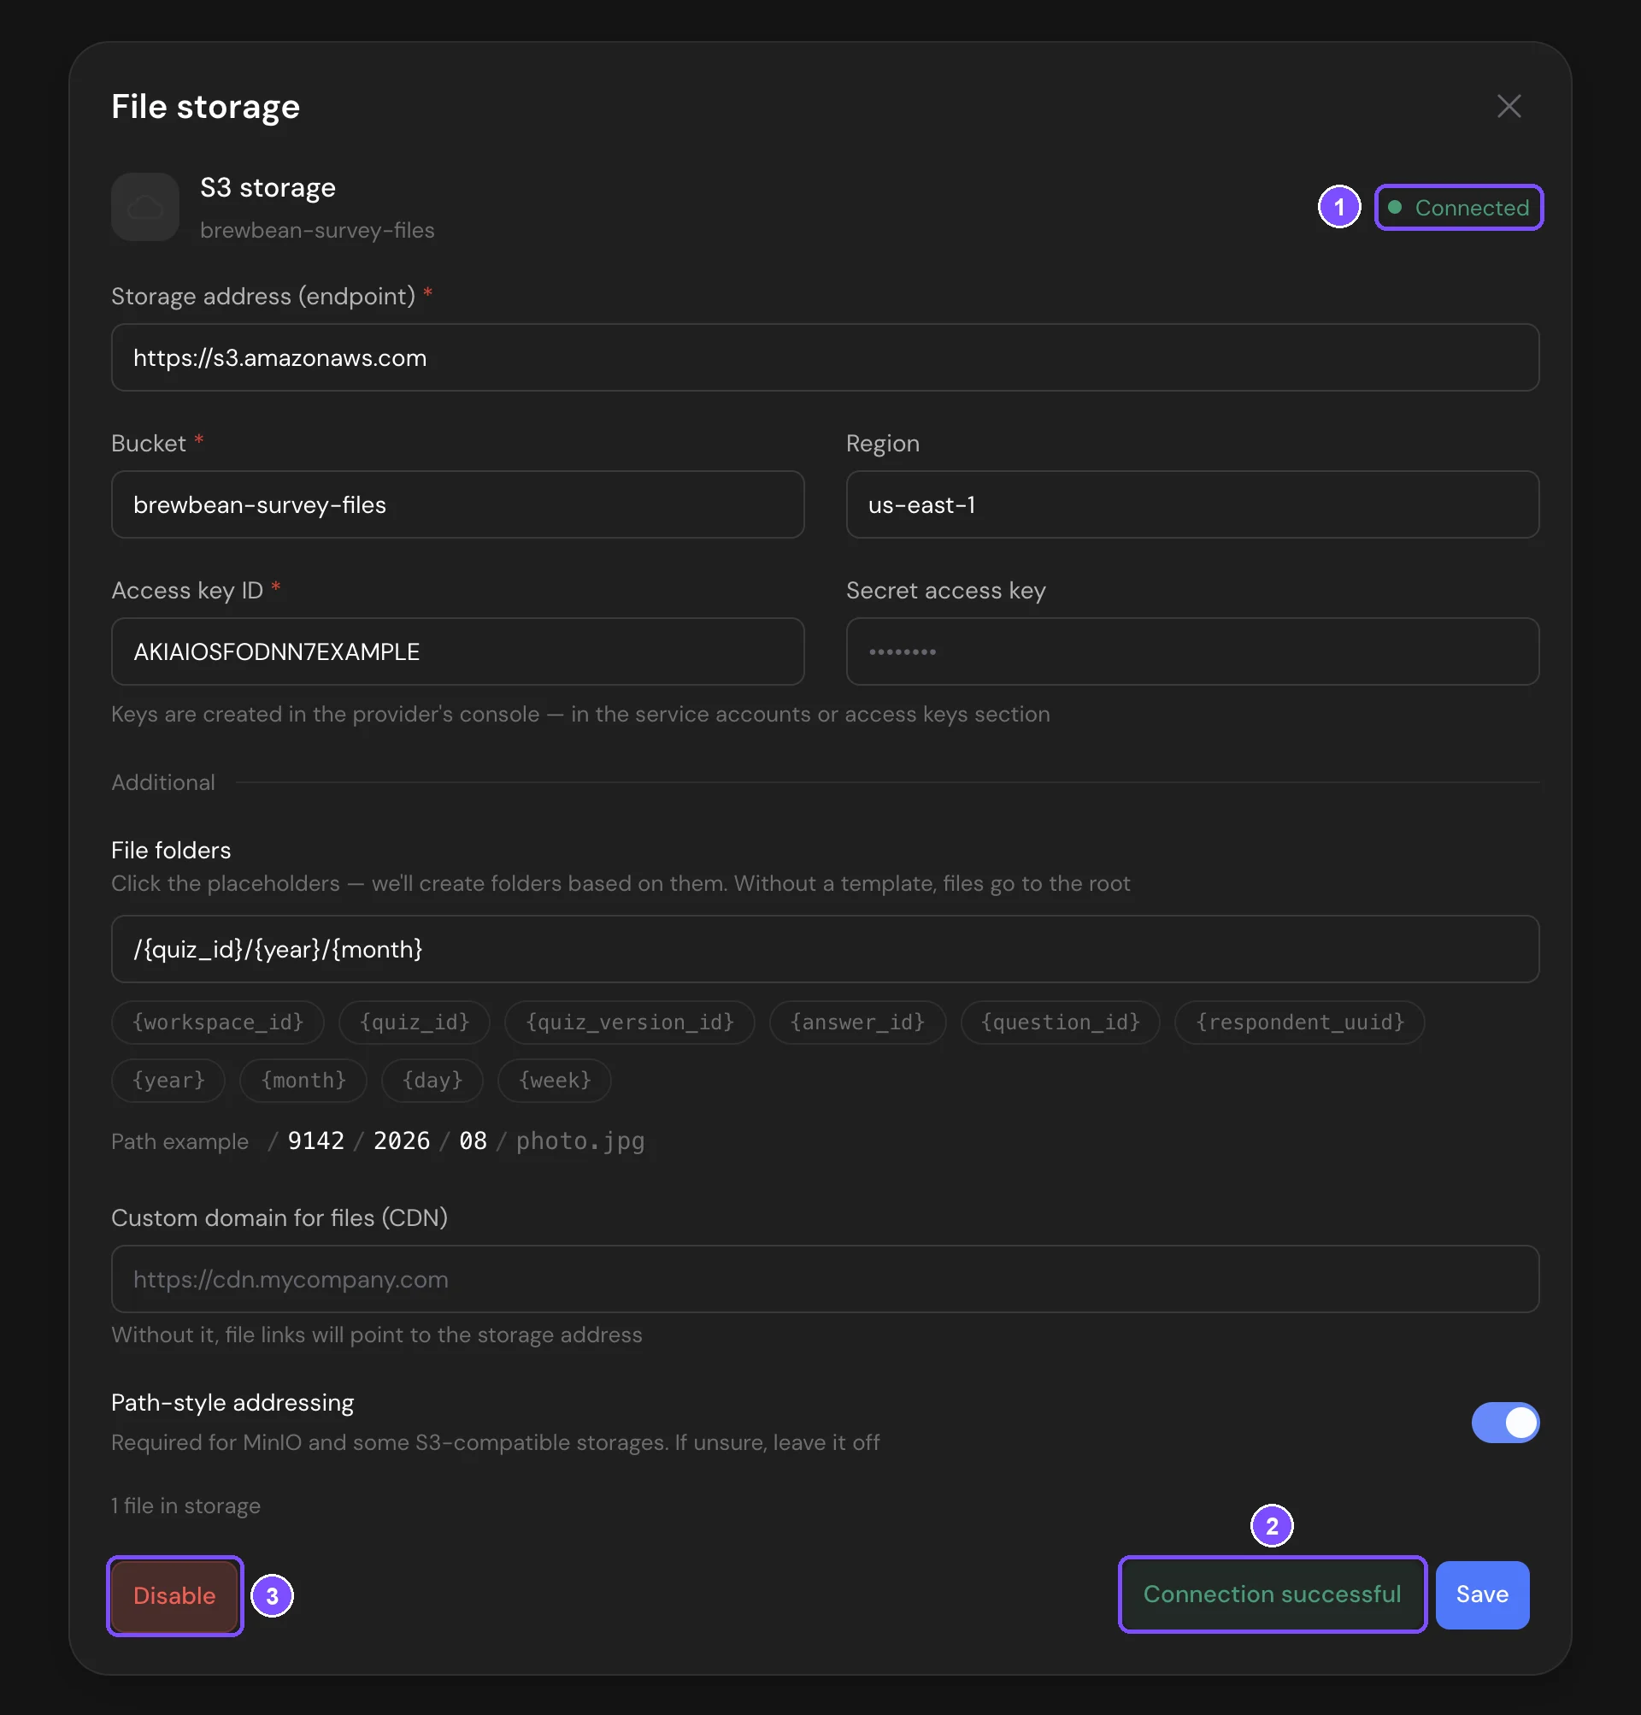Click '2026' in the path example
1641x1715 pixels.
[402, 1140]
